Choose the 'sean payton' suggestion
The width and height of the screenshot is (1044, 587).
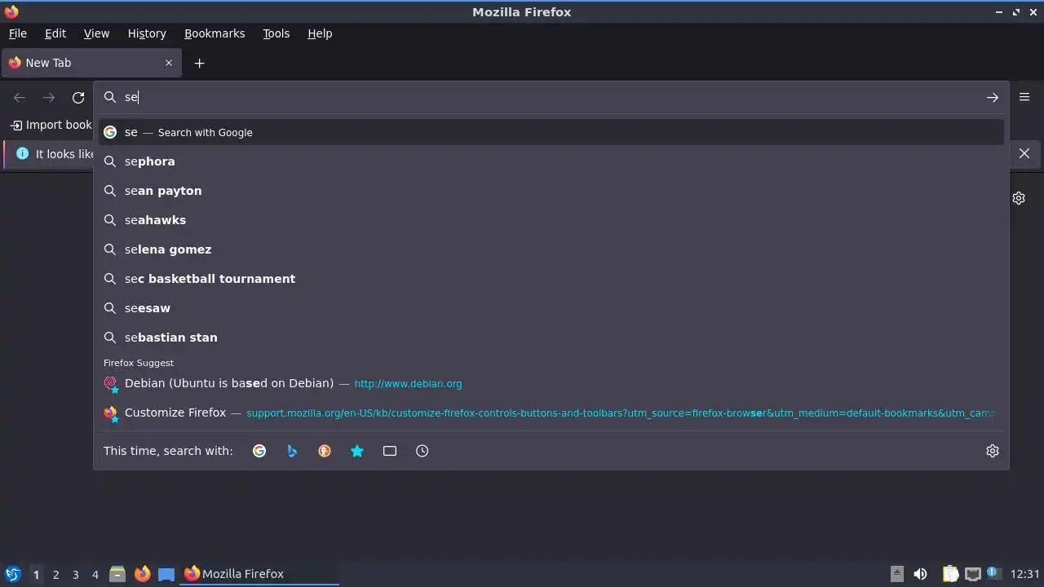551,191
